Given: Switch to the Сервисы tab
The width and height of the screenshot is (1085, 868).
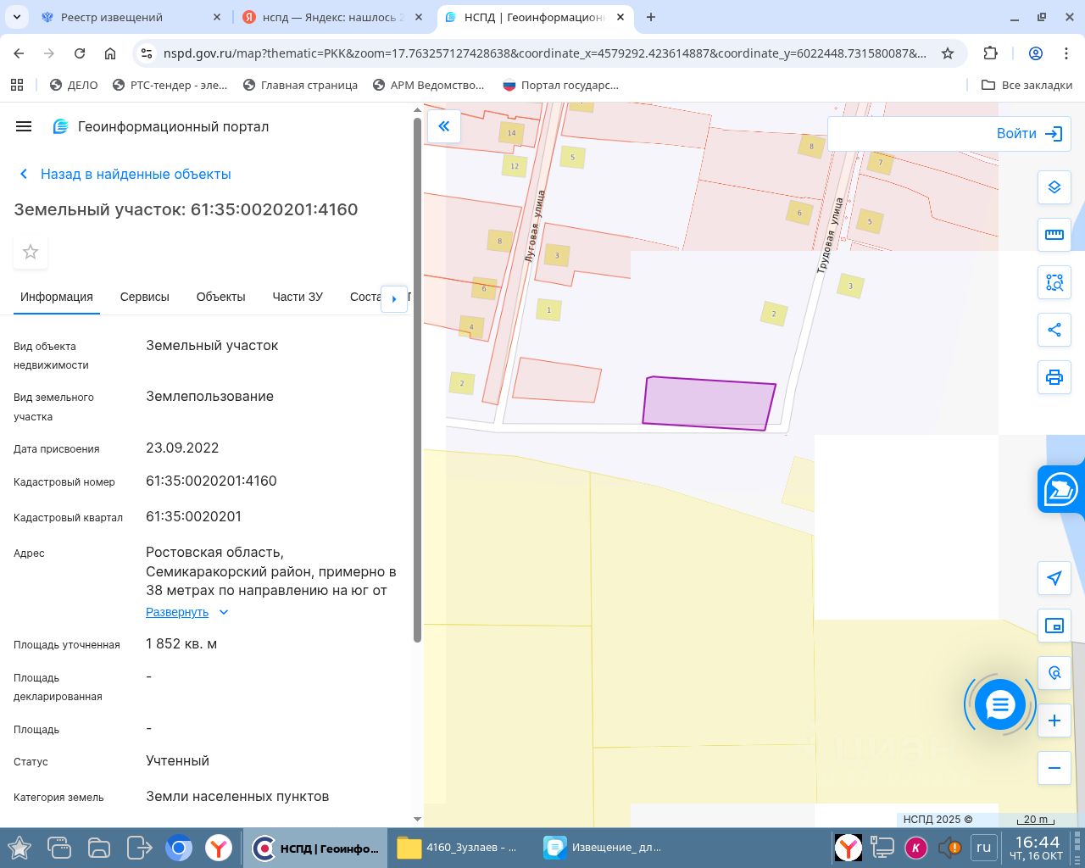Looking at the screenshot, I should [145, 297].
